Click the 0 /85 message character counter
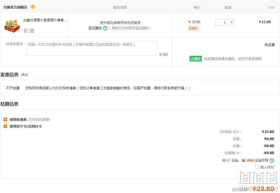This screenshot has height=193, width=280. coord(164,55)
